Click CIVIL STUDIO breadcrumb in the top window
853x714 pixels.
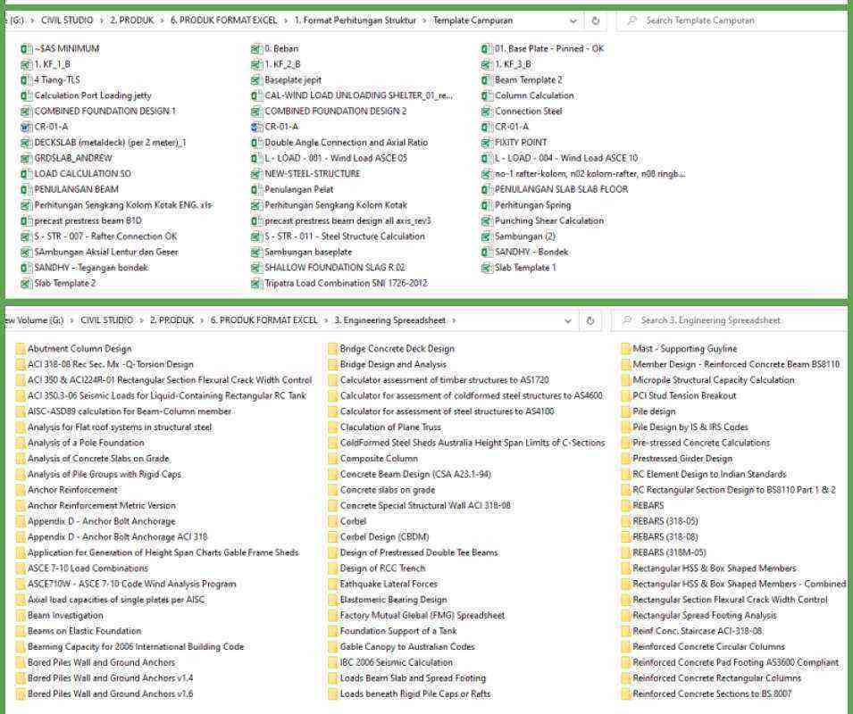click(x=67, y=21)
